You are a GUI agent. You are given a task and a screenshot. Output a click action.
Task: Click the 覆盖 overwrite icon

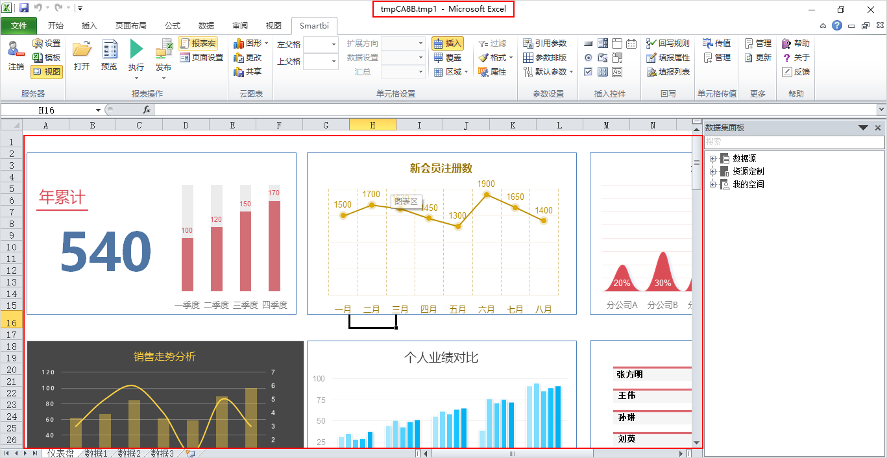(439, 57)
